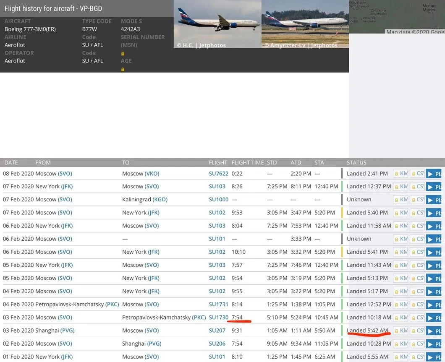Open PVG origin link in SU207 row
445x362 pixels.
tap(67, 331)
